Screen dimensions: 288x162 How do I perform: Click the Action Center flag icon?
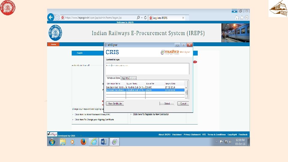pyautogui.click(x=221, y=142)
